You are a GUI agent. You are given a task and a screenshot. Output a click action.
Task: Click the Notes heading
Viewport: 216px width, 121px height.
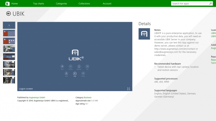[x=157, y=30]
